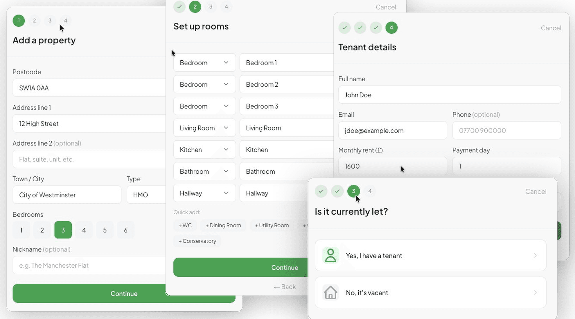The width and height of the screenshot is (575, 319).
Task: Click second checkmark step in 'Is it currently let?' window
Action: (x=337, y=191)
